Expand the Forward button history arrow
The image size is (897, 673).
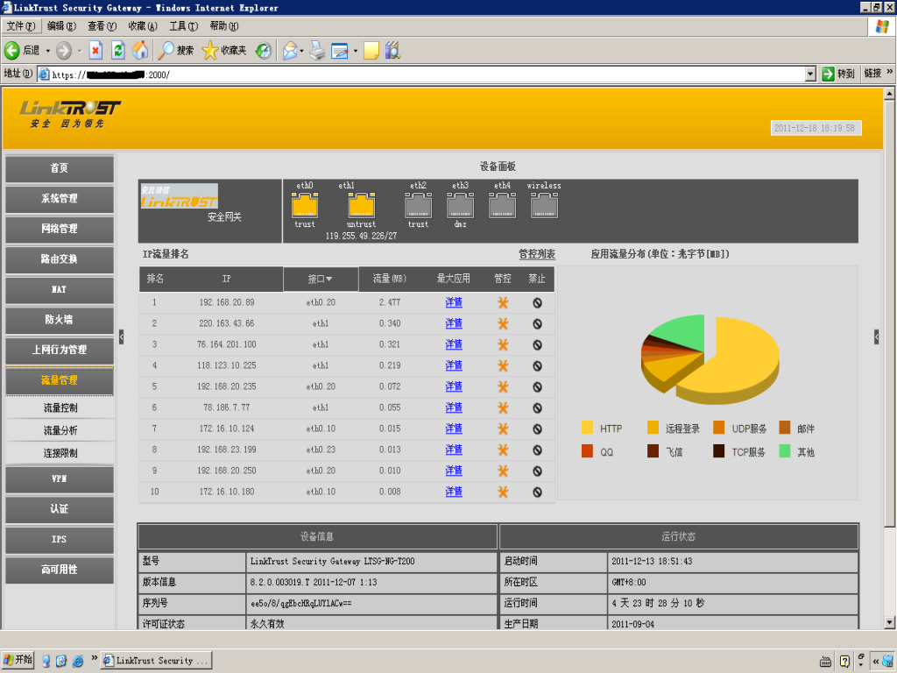point(80,50)
